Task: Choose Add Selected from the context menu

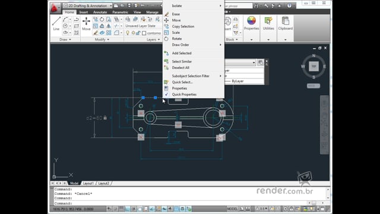Action: pyautogui.click(x=193, y=53)
